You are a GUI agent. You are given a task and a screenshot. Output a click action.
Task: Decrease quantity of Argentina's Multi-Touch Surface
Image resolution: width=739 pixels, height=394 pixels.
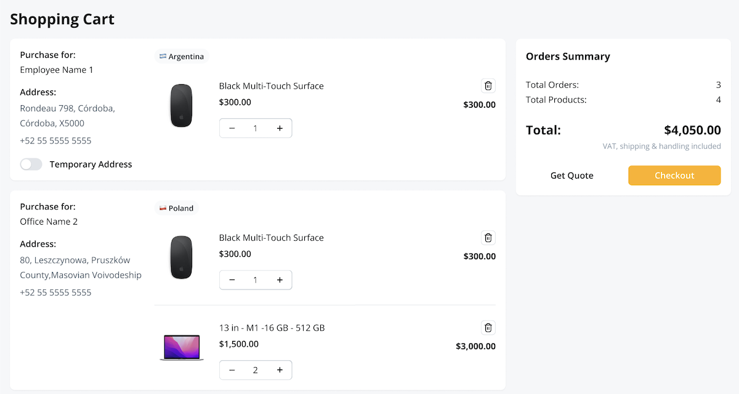coord(232,128)
